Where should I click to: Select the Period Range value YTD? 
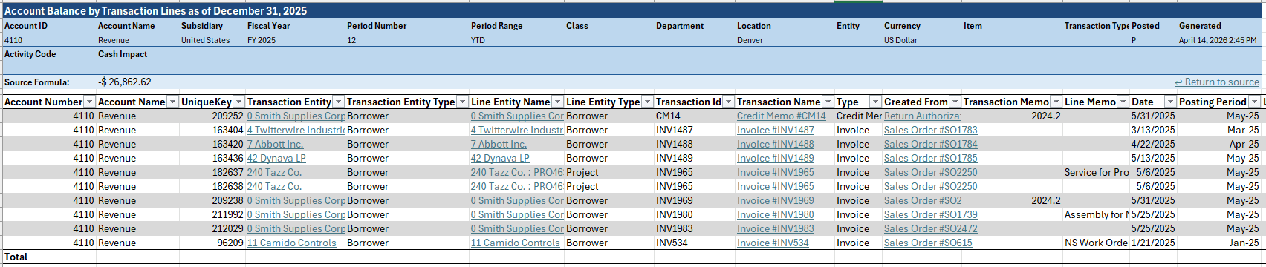coord(478,40)
